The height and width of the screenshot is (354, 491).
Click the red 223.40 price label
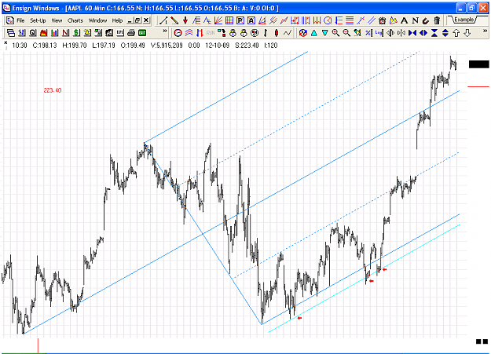point(53,90)
